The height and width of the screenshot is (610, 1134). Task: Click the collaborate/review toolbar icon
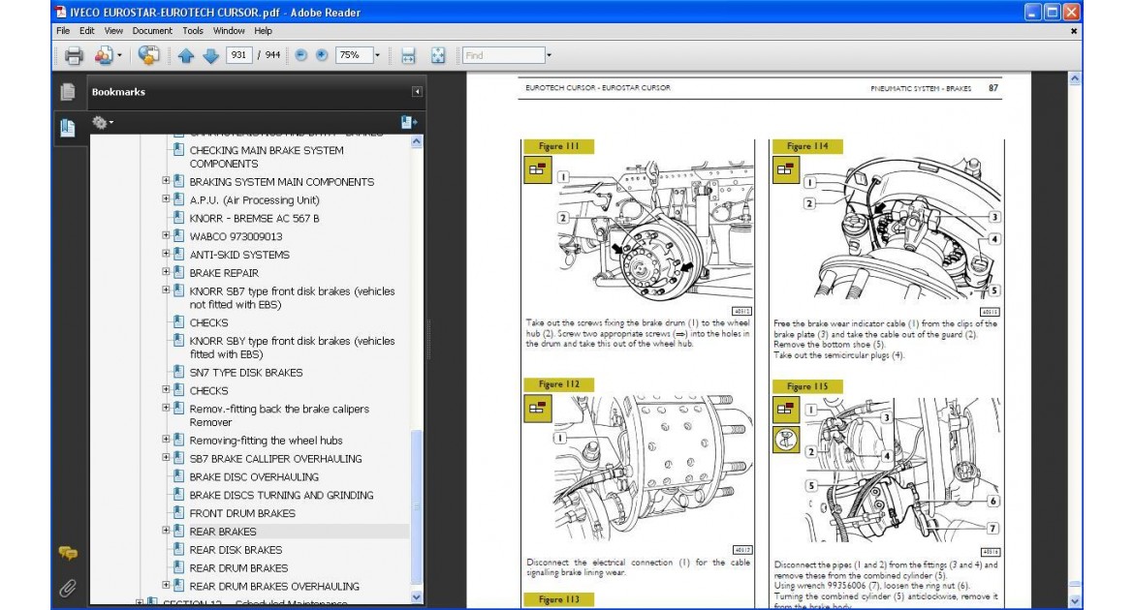pyautogui.click(x=148, y=55)
